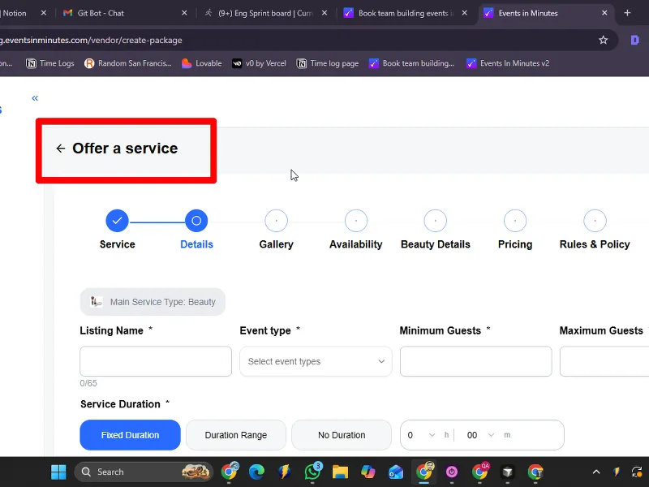Choose the Fixed Duration option
649x487 pixels.
coord(130,435)
